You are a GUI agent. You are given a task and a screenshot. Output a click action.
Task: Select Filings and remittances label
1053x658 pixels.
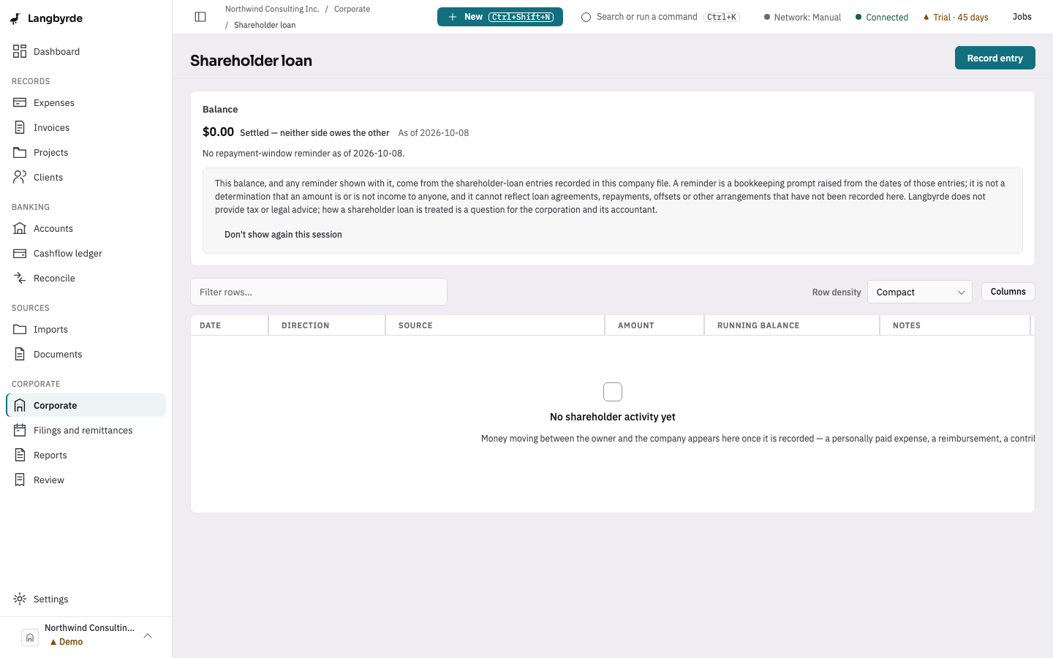pyautogui.click(x=83, y=430)
